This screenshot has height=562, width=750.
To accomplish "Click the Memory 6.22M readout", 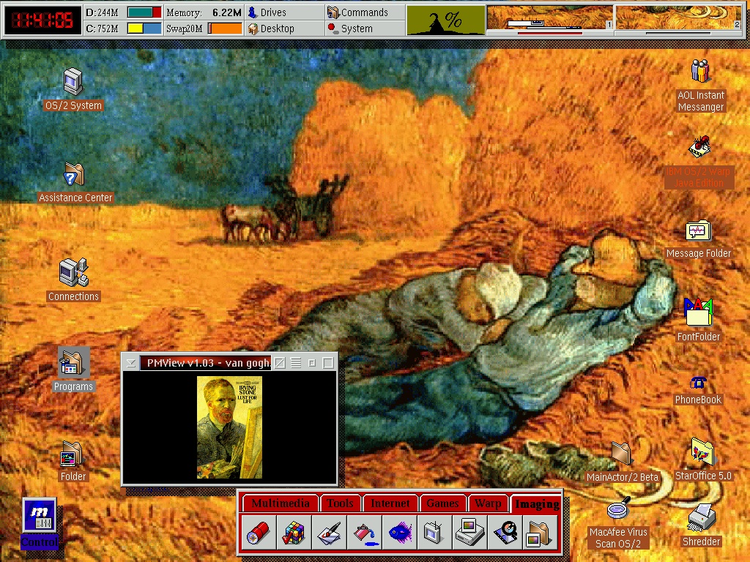I will pyautogui.click(x=204, y=12).
